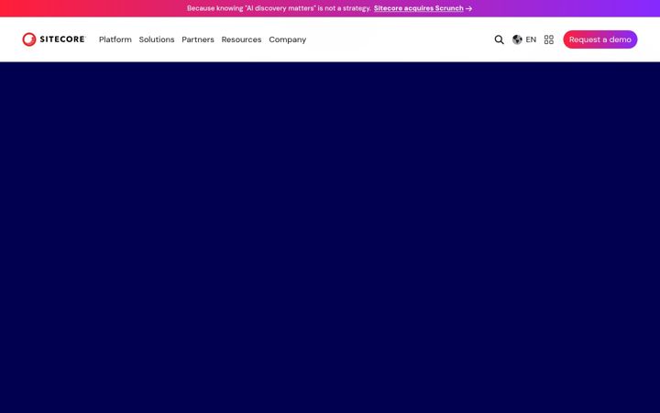Open the Sitecore logo home link
This screenshot has height=413, width=660.
point(54,39)
